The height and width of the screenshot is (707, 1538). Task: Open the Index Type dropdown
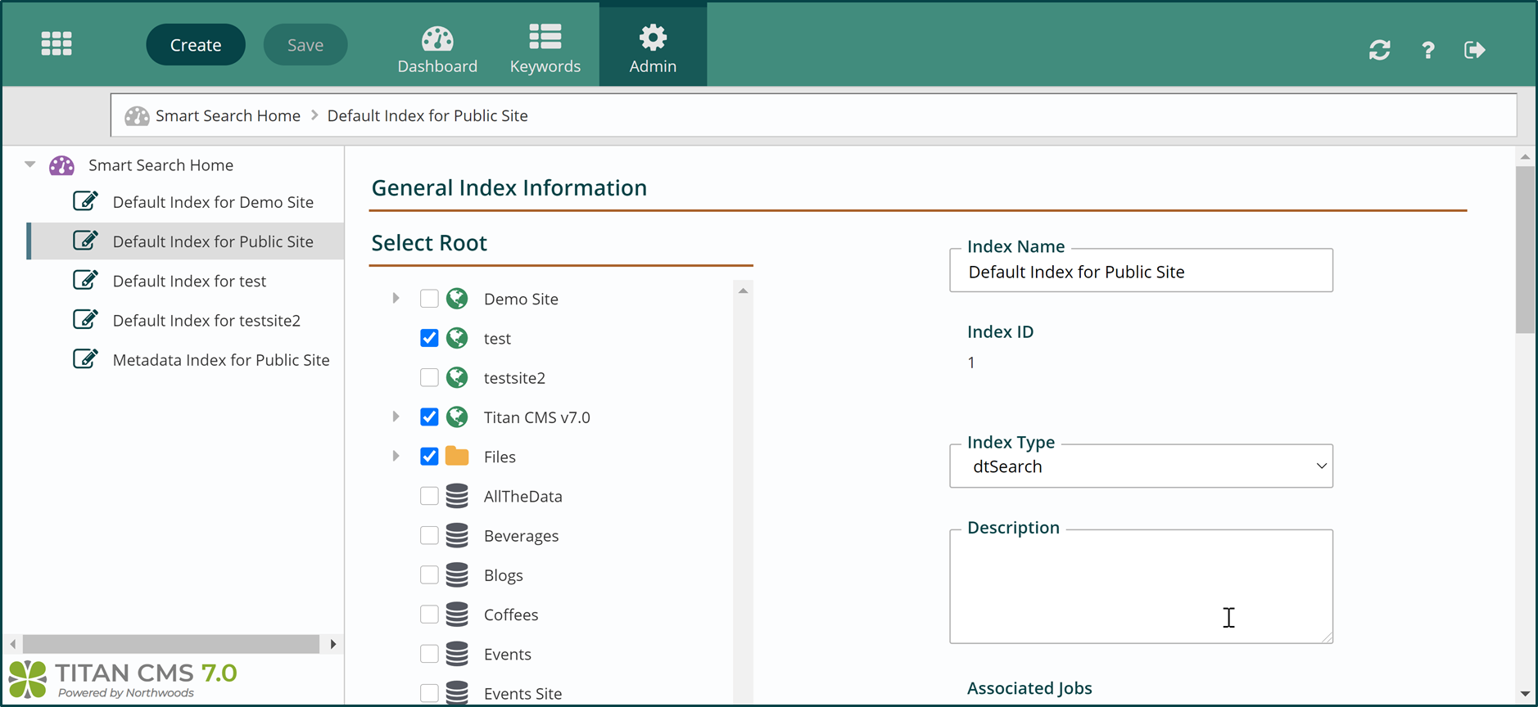pyautogui.click(x=1141, y=466)
